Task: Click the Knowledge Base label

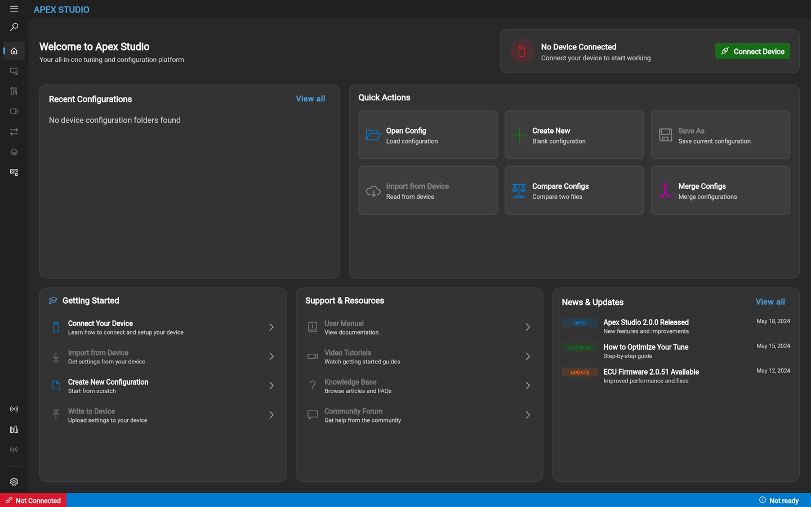Action: (x=350, y=382)
